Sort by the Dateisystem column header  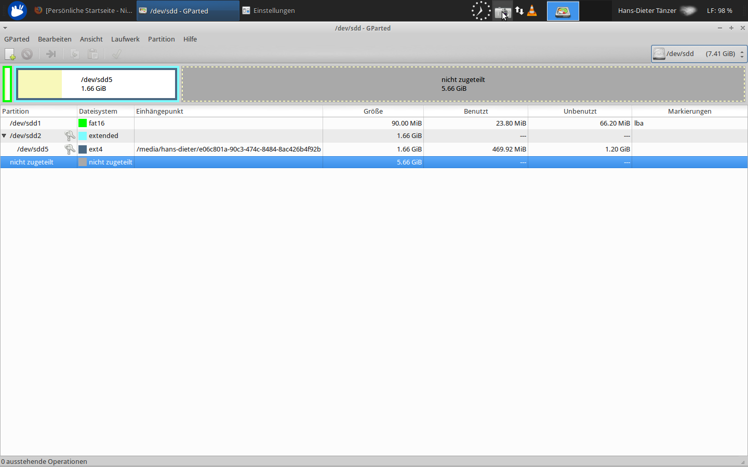pos(105,111)
